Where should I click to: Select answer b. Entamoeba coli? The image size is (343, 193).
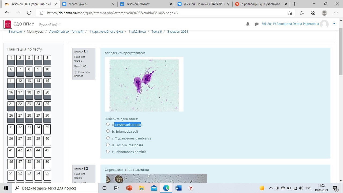point(108,131)
